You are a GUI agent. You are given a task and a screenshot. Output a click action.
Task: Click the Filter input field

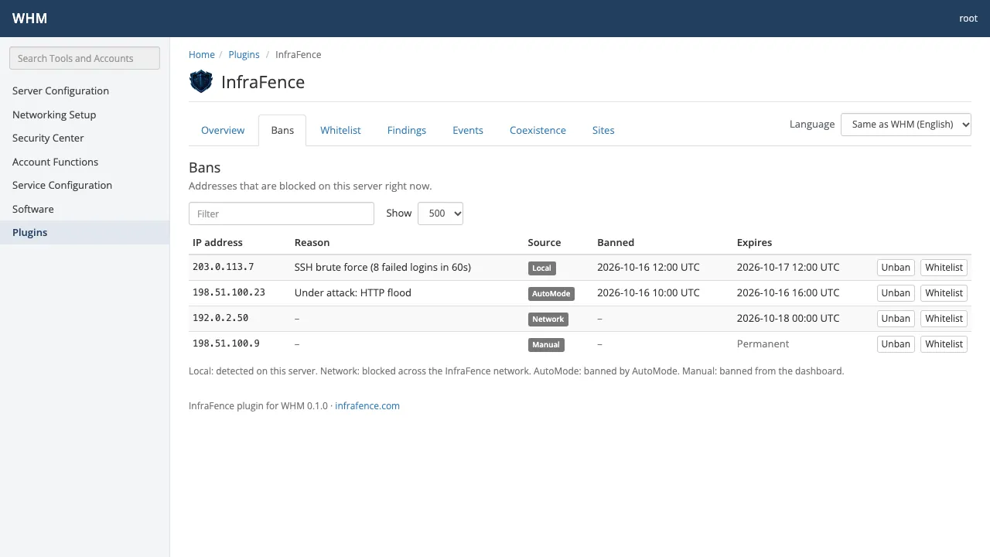[282, 214]
